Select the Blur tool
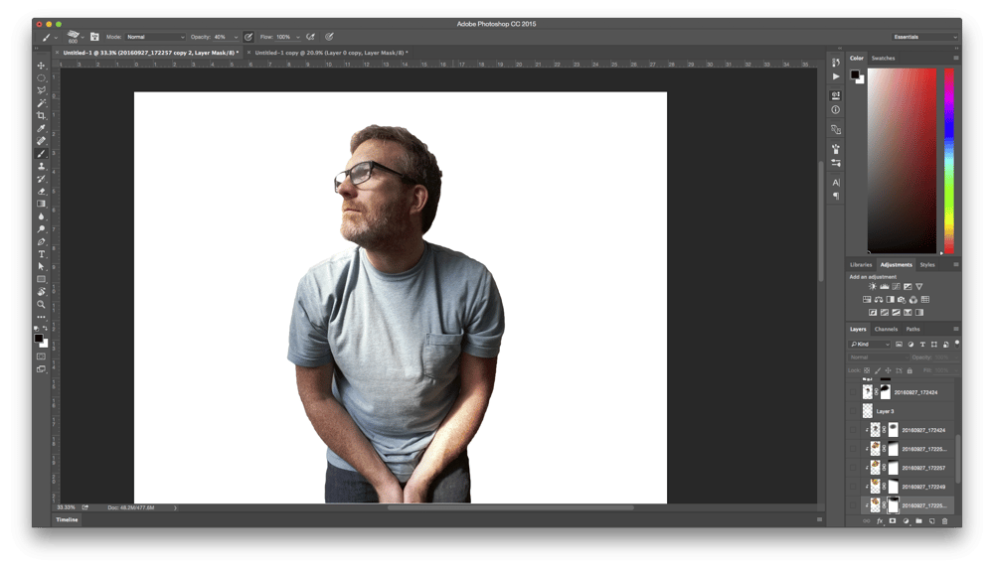This screenshot has width=994, height=571. click(41, 216)
